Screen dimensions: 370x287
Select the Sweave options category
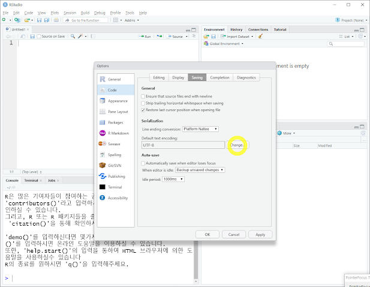click(x=116, y=144)
